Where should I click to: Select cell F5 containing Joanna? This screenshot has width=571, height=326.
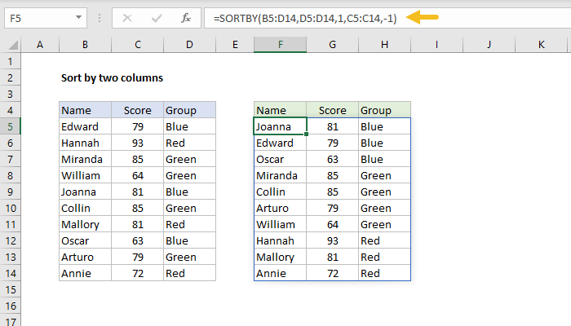(x=280, y=126)
